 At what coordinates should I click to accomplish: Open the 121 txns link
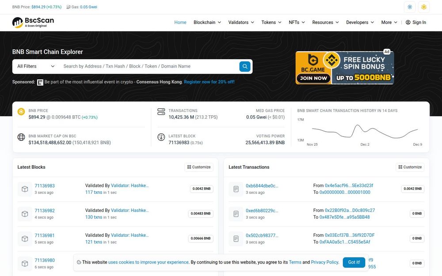tap(94, 242)
